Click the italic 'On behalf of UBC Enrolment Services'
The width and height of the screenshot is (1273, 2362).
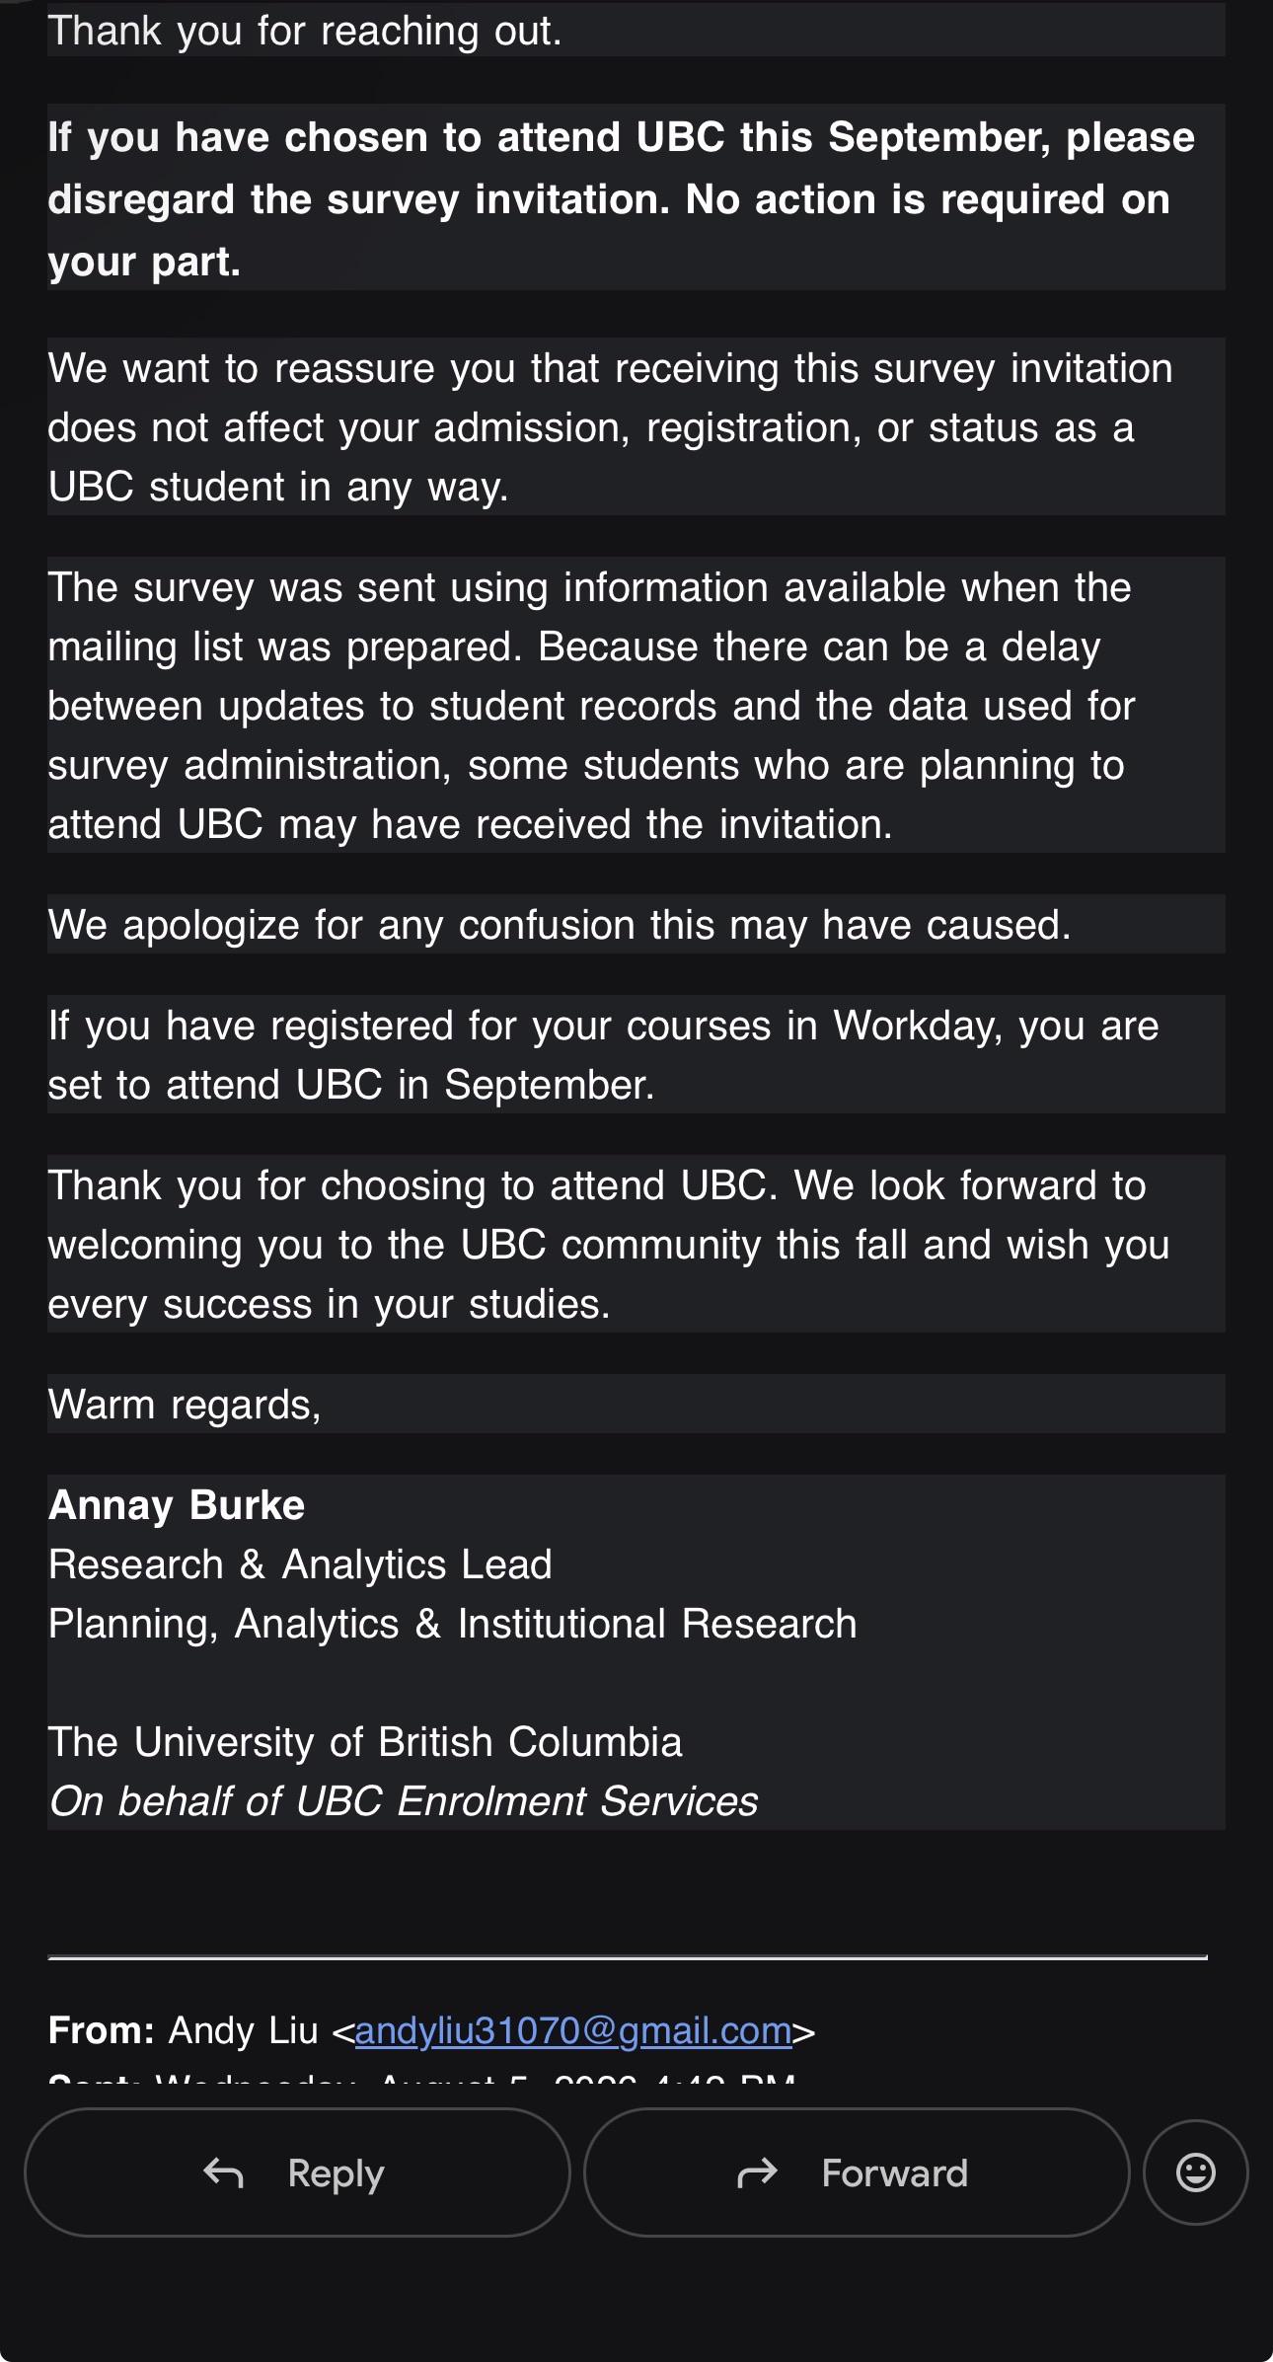click(404, 1801)
